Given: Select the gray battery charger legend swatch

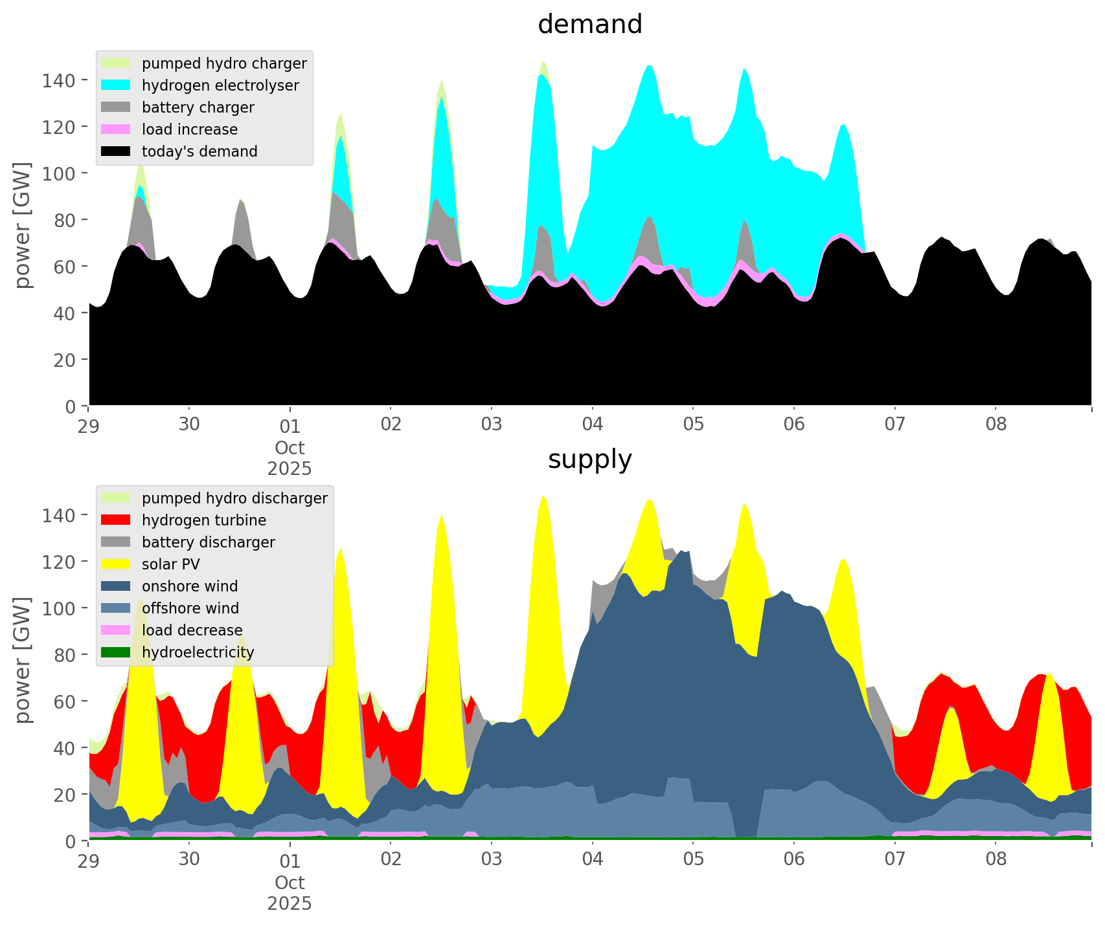Looking at the screenshot, I should (117, 107).
